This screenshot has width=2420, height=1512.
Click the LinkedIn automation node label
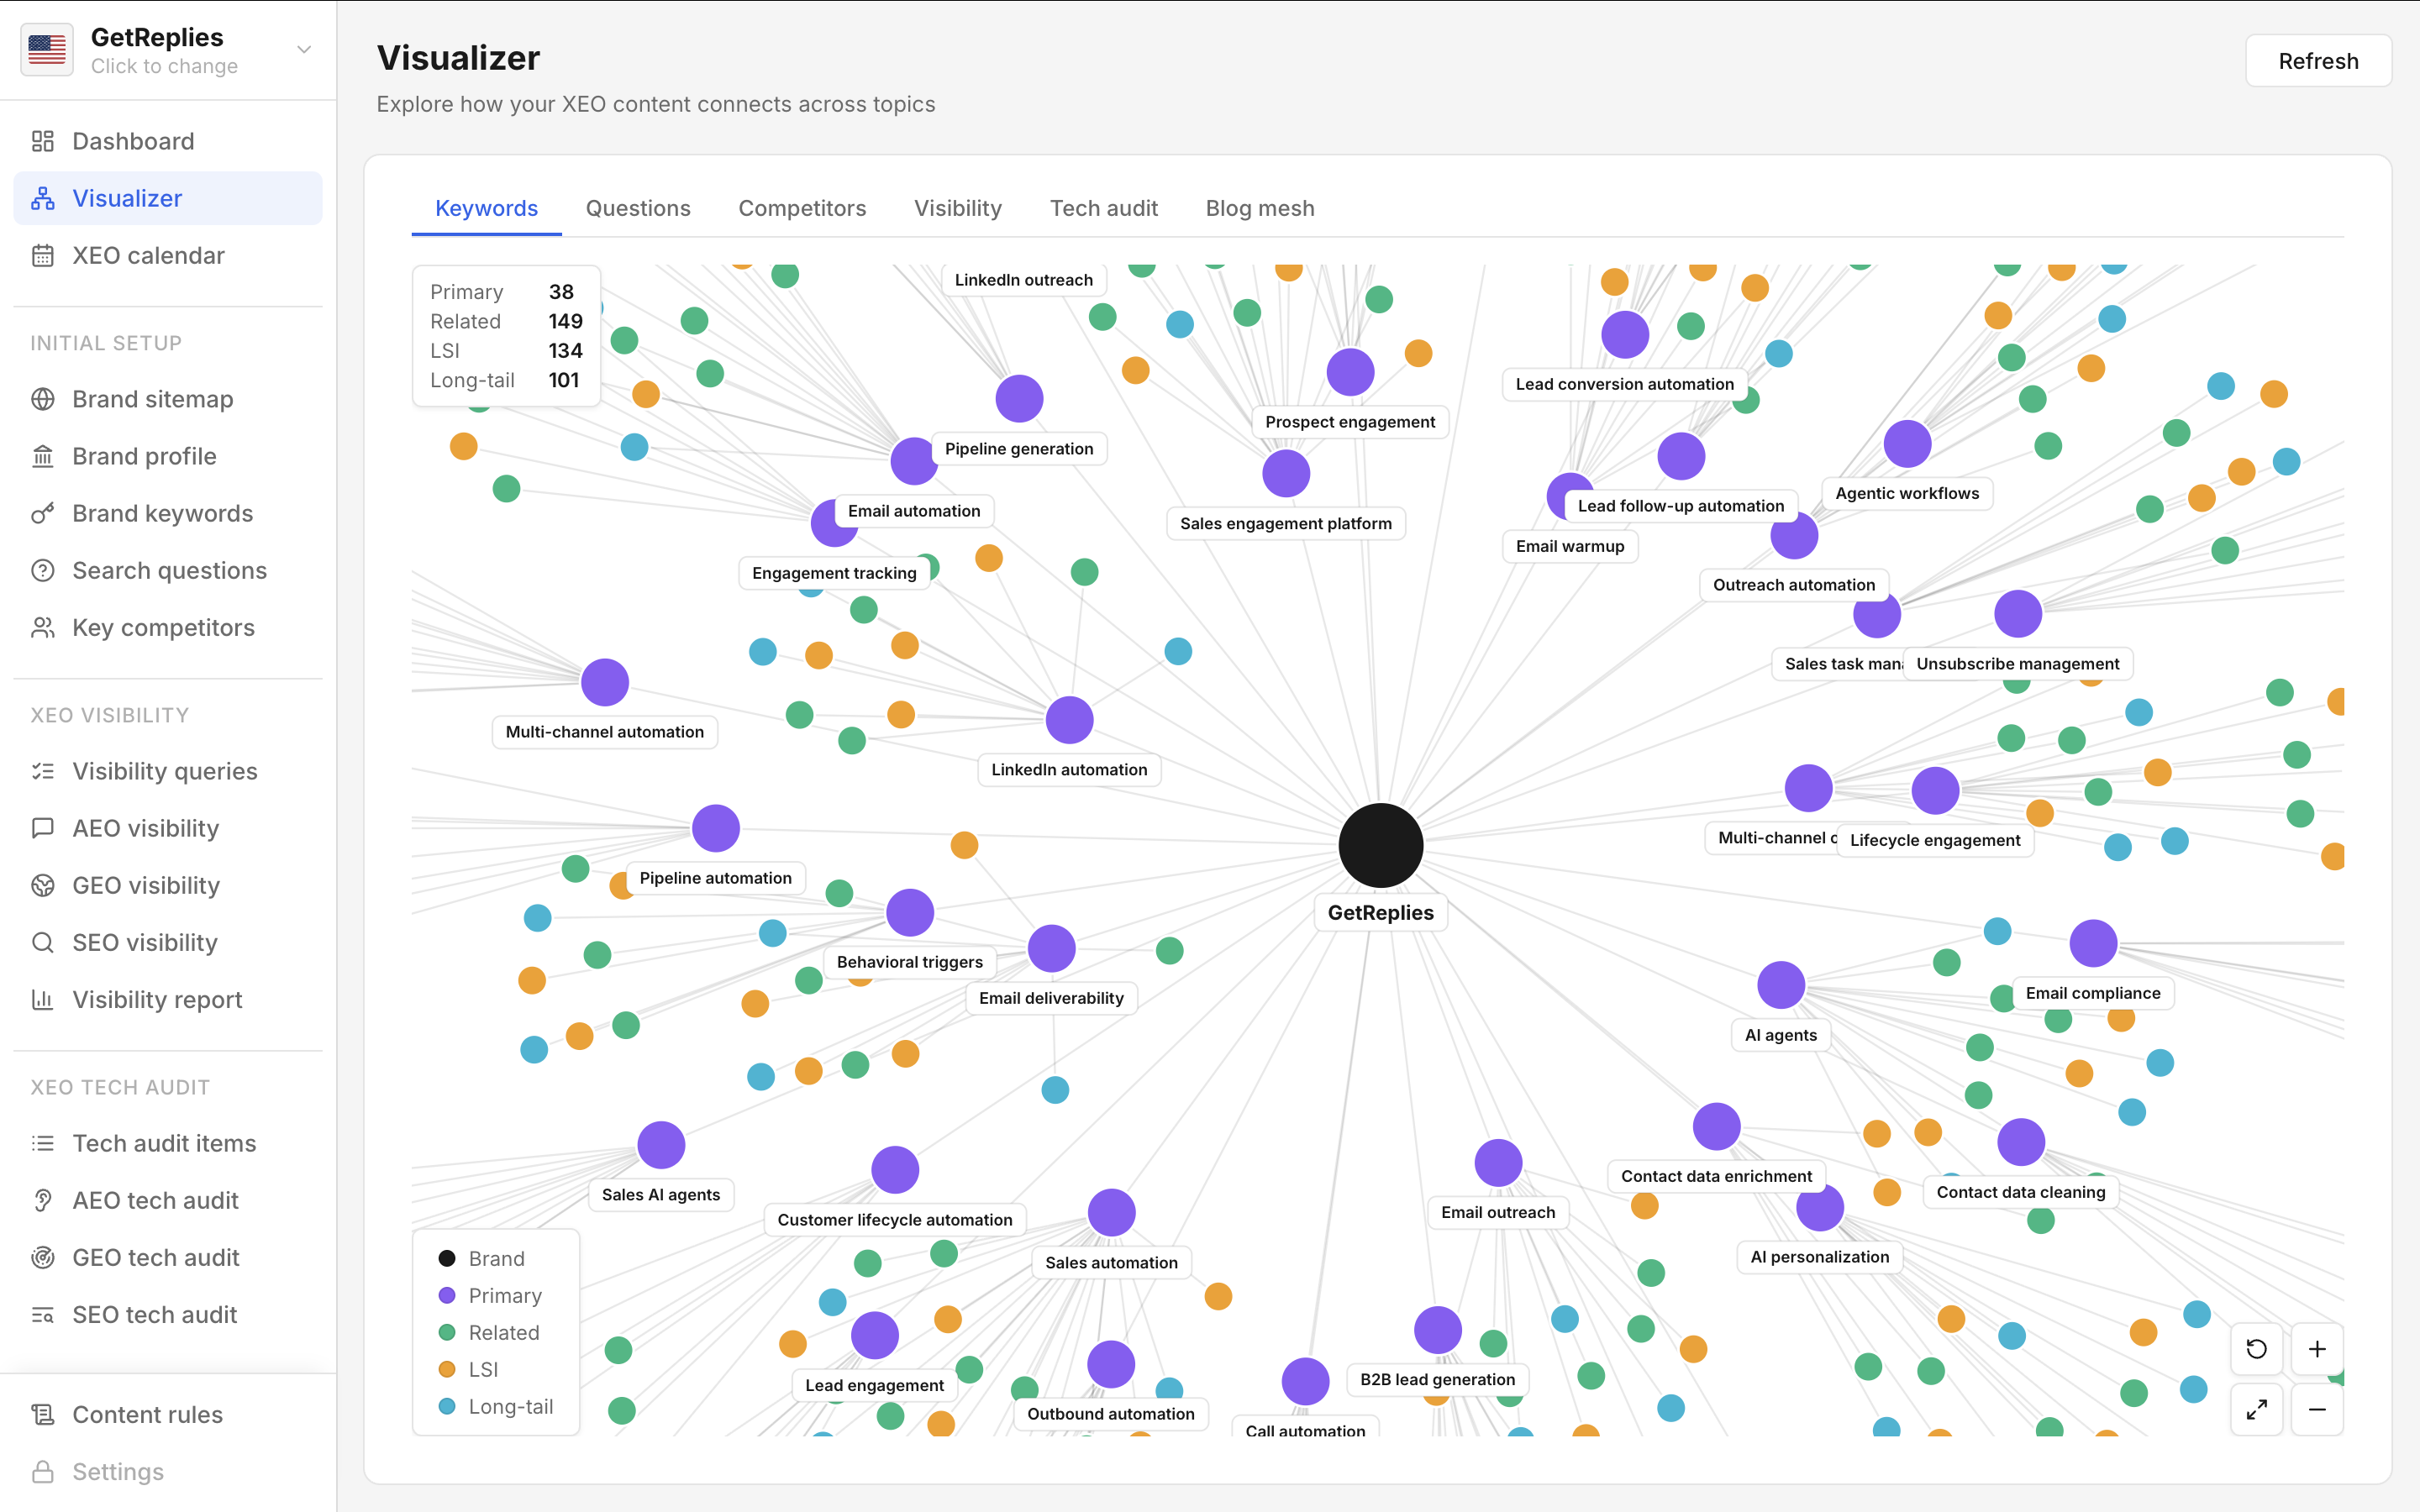(1069, 769)
